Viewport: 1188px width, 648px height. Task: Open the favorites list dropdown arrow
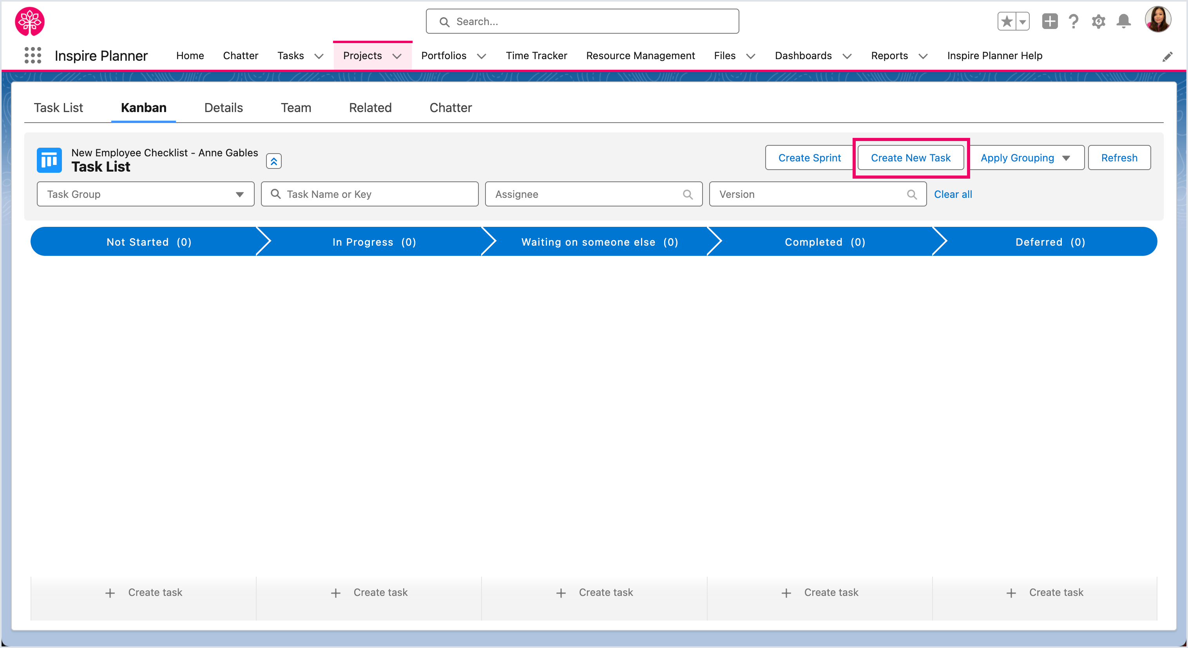[1022, 21]
